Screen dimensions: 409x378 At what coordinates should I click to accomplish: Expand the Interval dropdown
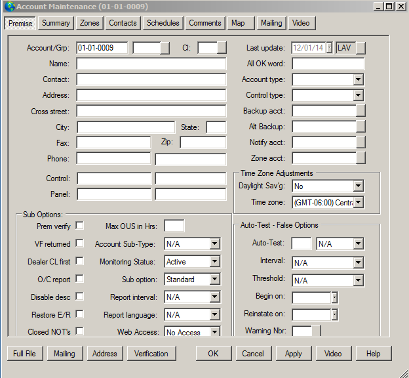click(x=358, y=262)
